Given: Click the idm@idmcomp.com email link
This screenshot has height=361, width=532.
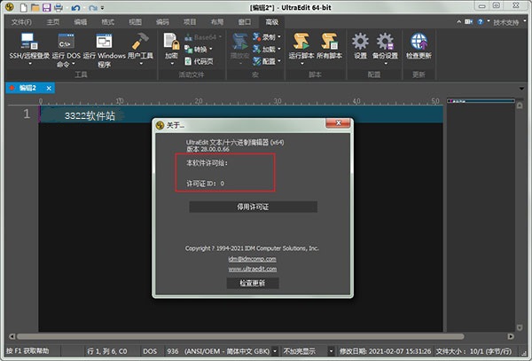Looking at the screenshot, I should (x=253, y=258).
